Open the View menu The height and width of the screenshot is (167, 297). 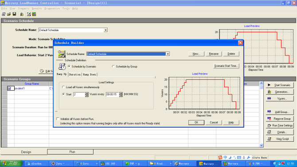coord(12,8)
